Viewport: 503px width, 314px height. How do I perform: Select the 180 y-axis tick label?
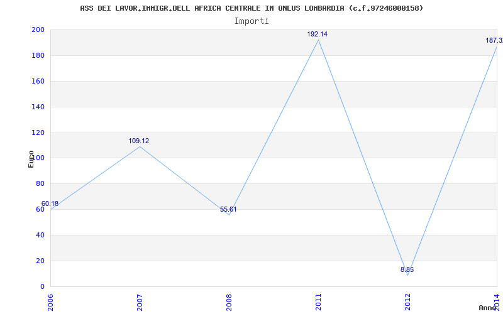[38, 56]
